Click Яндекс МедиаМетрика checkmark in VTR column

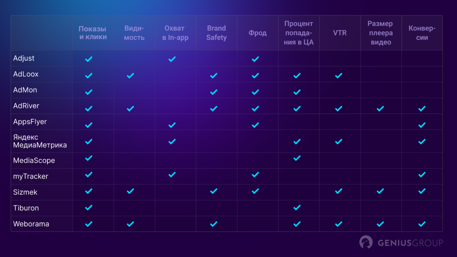[338, 141]
